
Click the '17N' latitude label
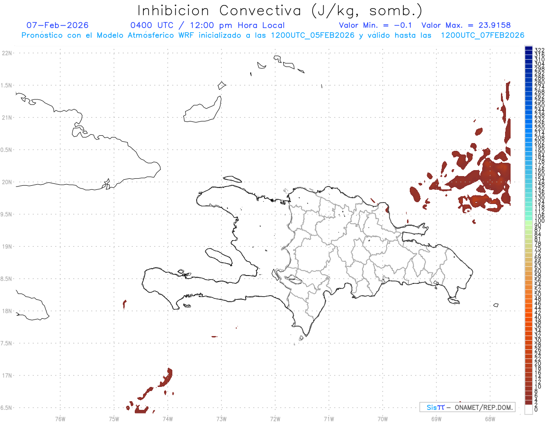click(x=6, y=375)
